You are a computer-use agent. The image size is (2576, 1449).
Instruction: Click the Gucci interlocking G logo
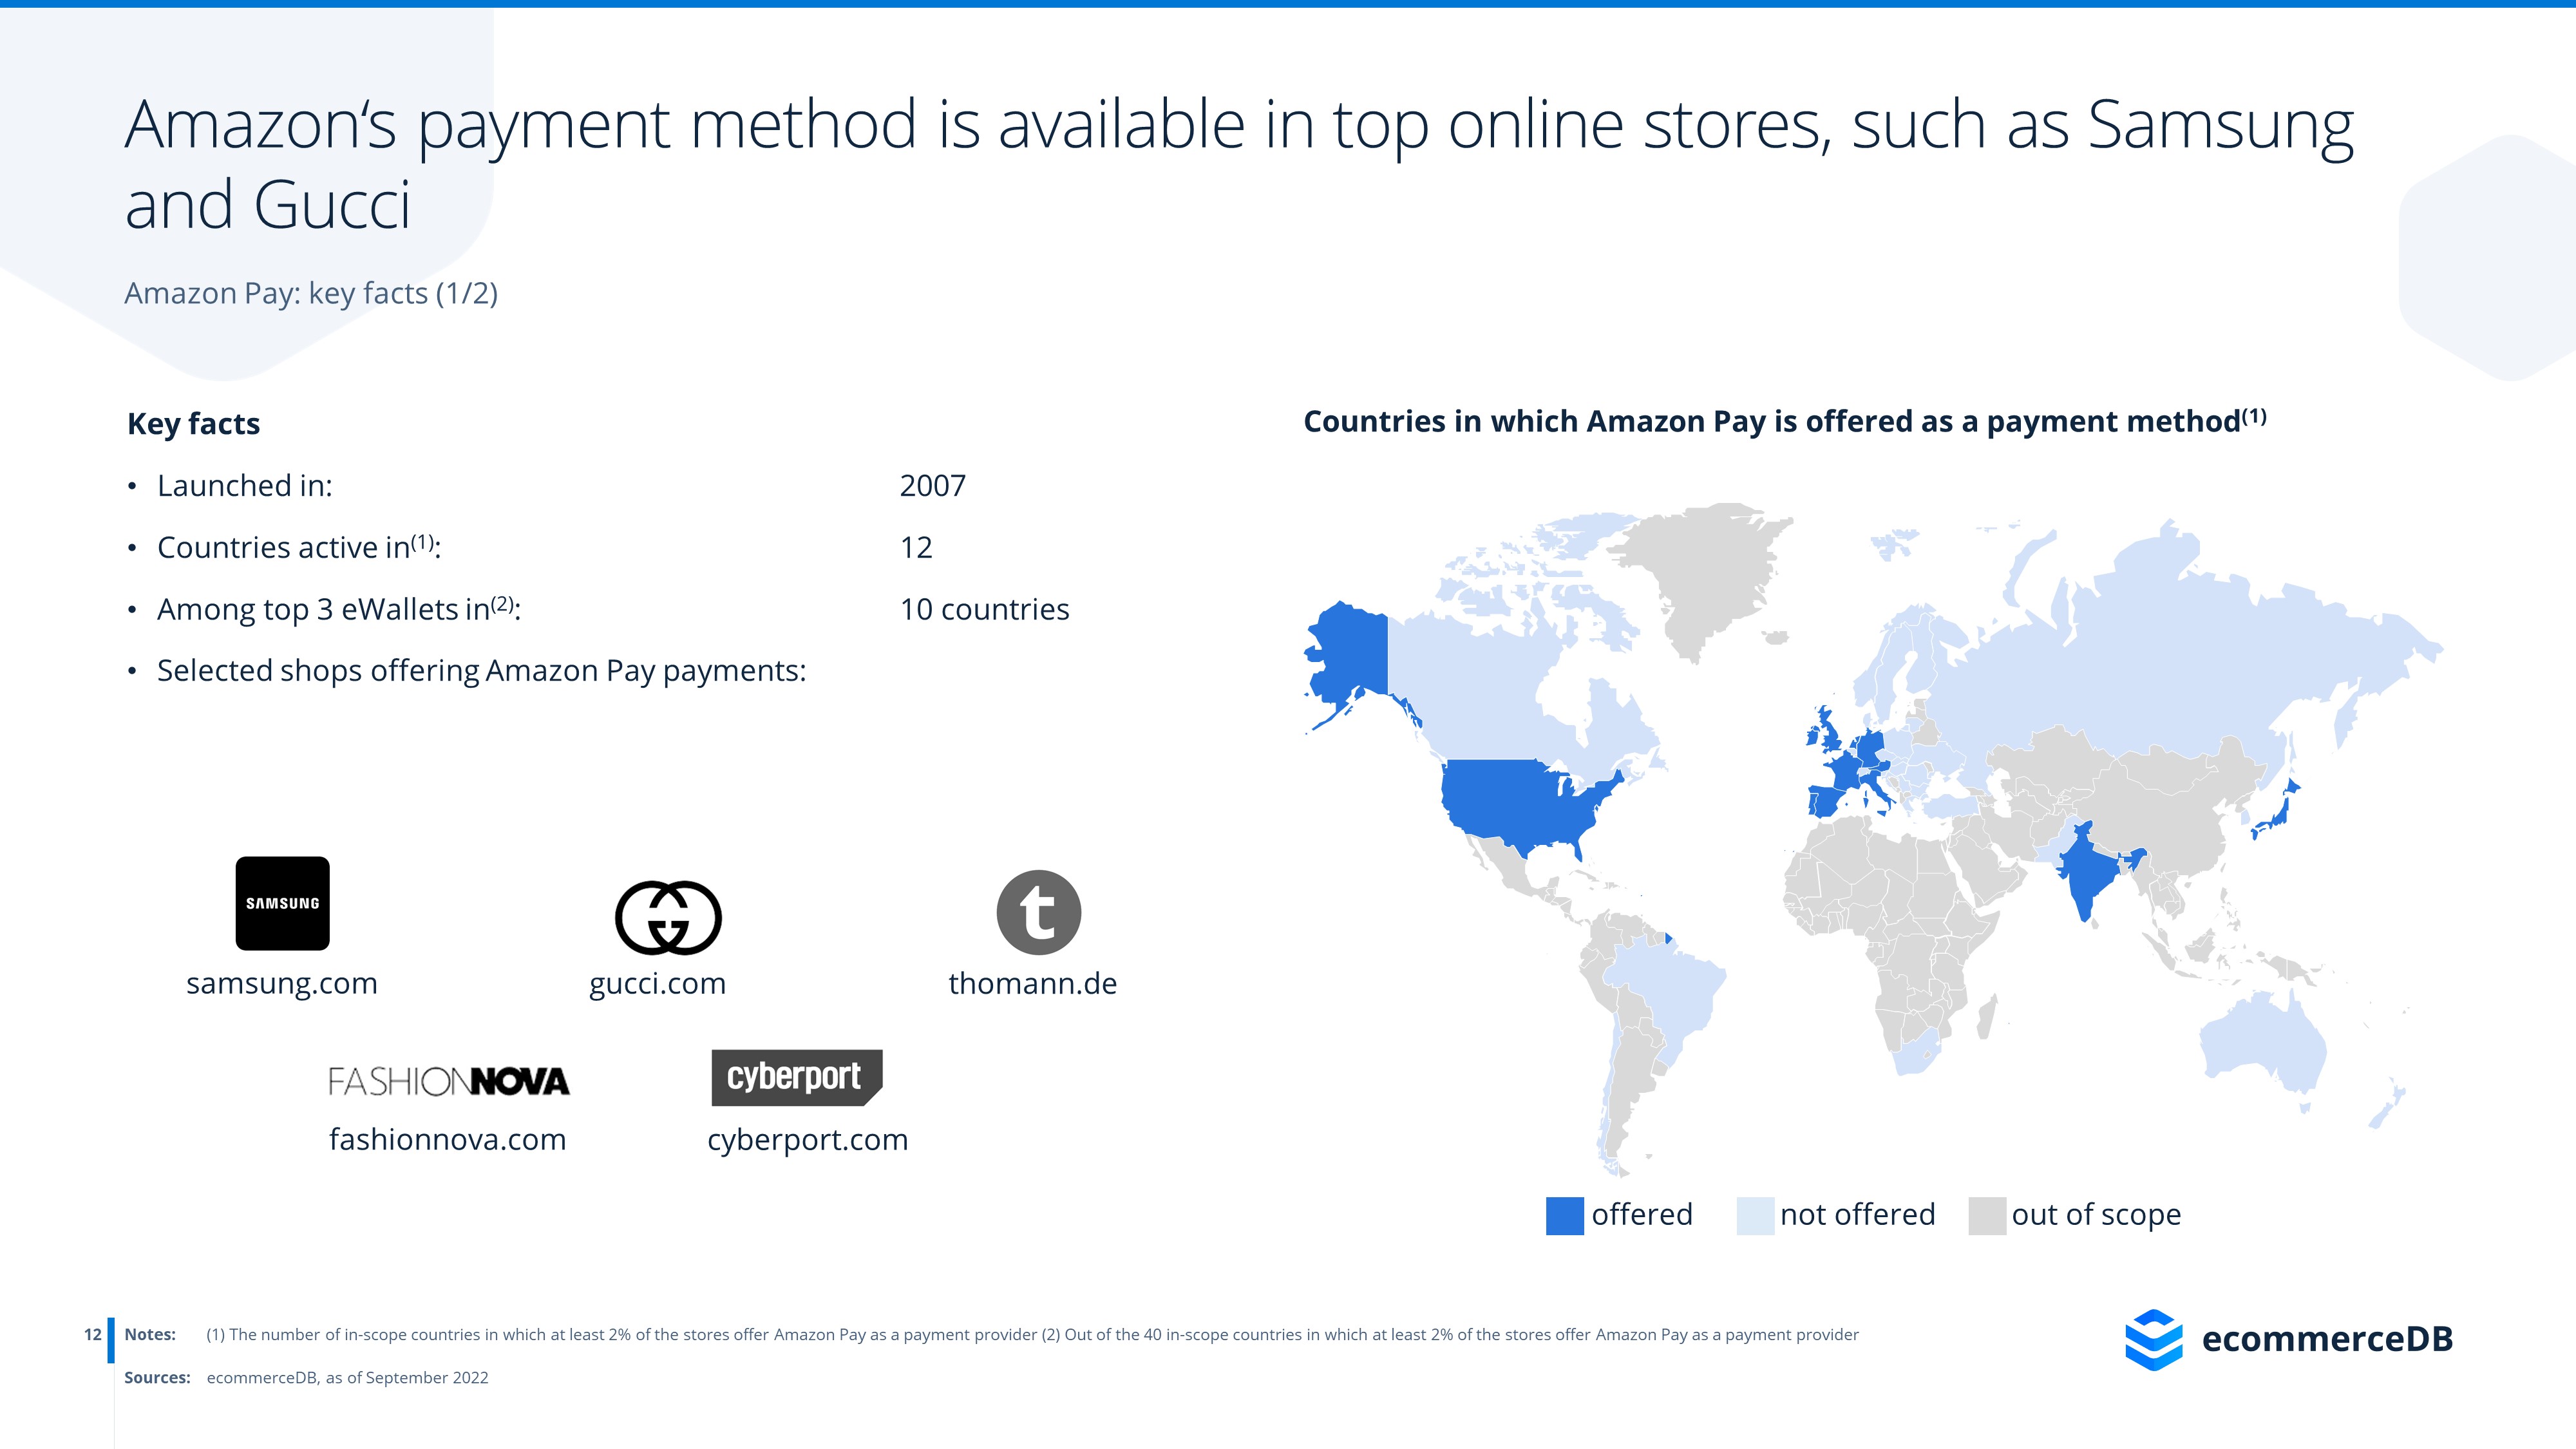[668, 917]
